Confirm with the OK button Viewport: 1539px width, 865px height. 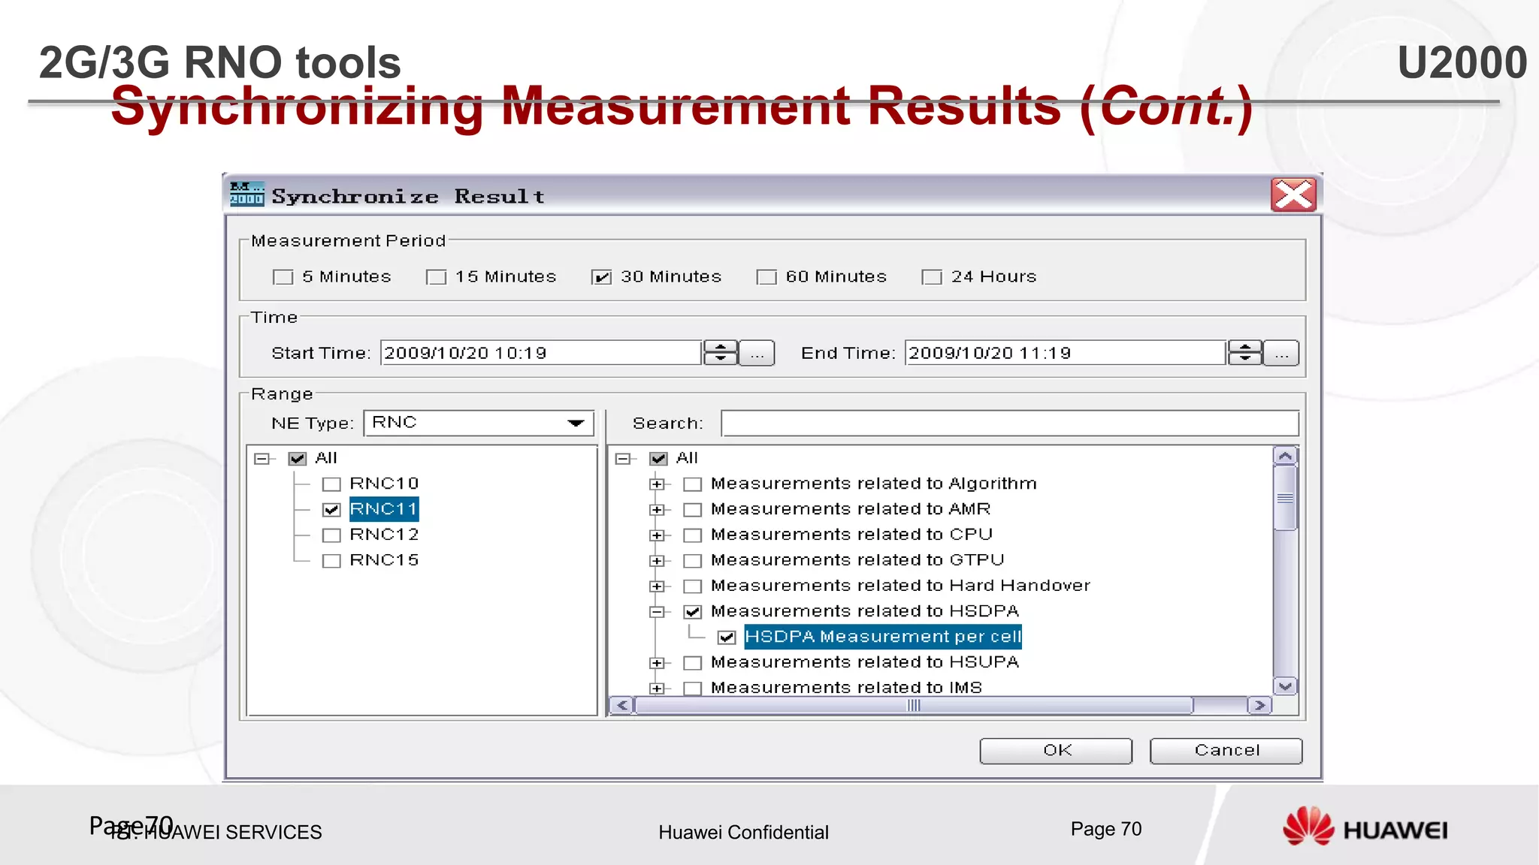click(x=1056, y=751)
